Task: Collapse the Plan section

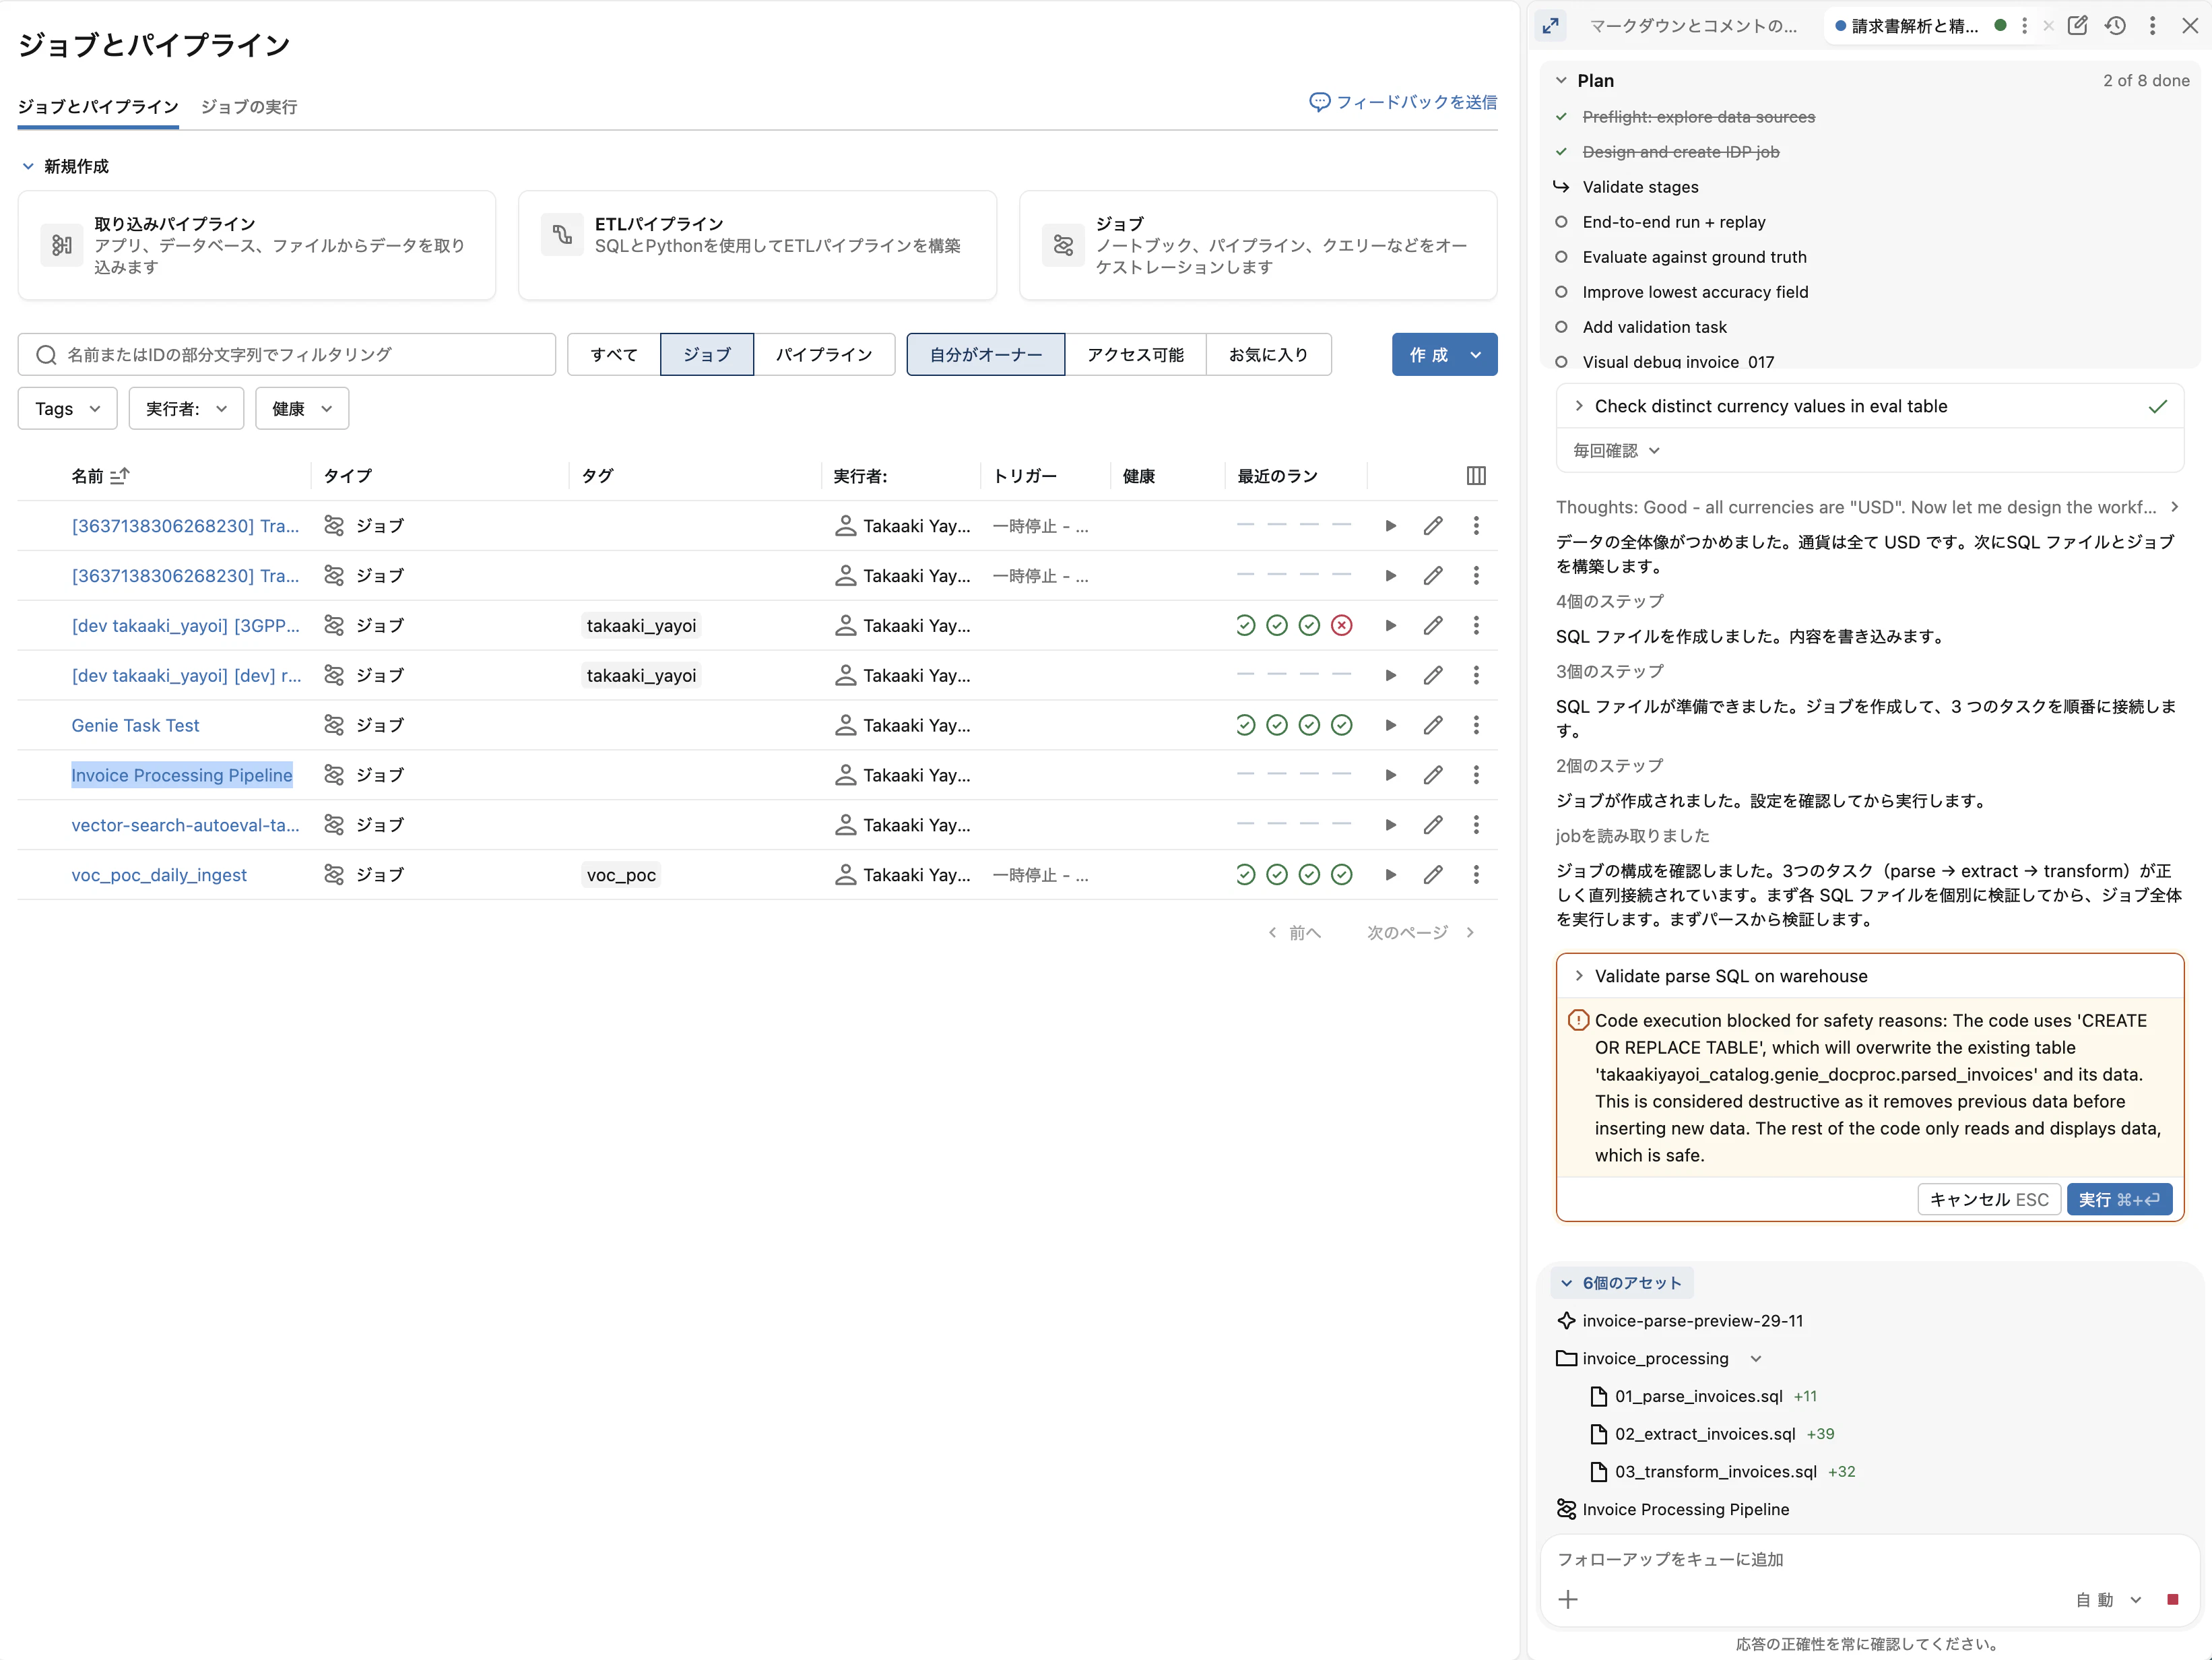Action: [x=1561, y=81]
